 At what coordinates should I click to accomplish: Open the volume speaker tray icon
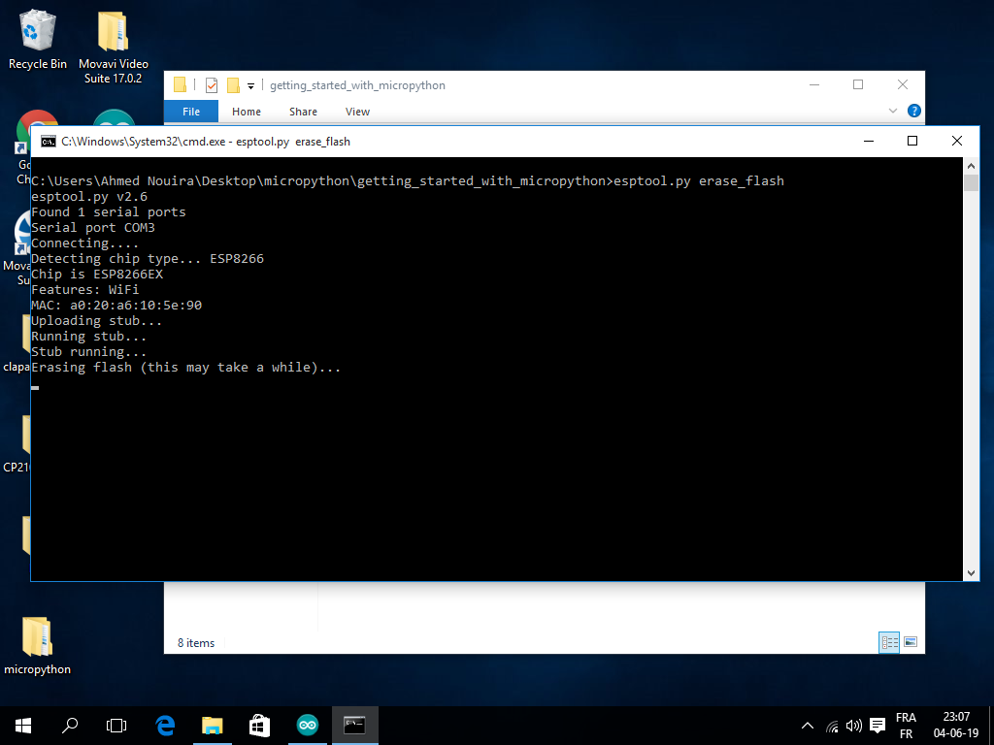854,726
